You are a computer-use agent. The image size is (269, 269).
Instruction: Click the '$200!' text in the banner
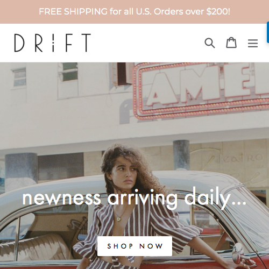click(x=218, y=12)
